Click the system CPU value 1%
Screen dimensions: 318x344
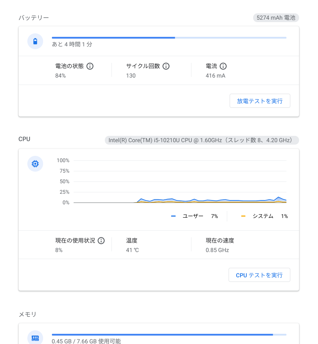[x=284, y=216]
